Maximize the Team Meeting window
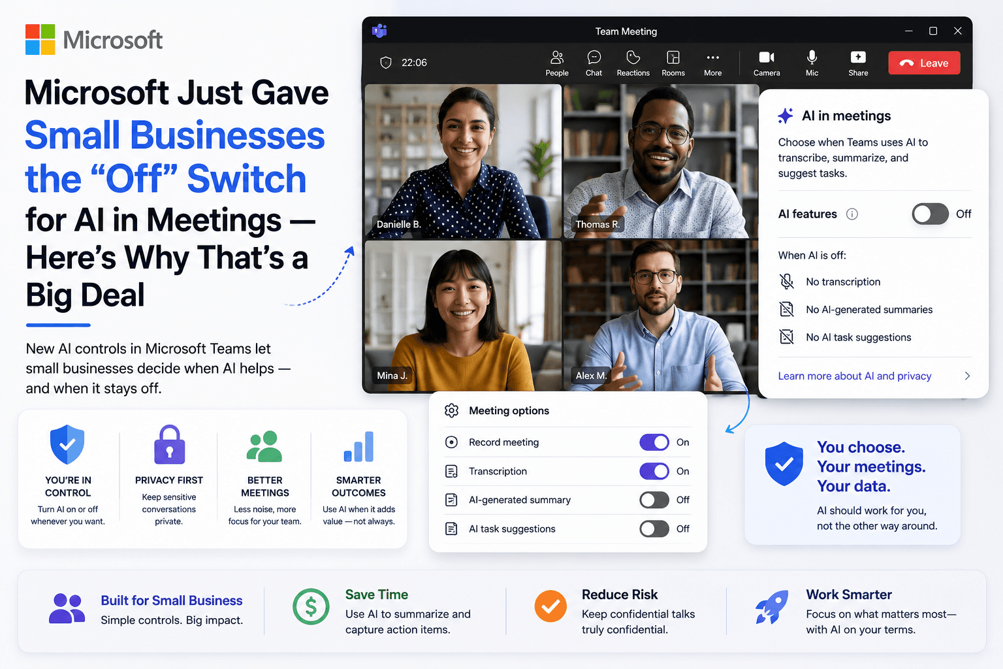Screen dimensions: 1003x669 pyautogui.click(x=933, y=31)
